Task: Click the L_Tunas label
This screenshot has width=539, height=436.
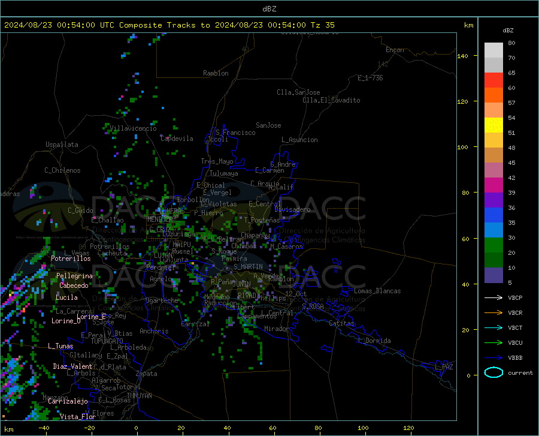Action: (60, 346)
